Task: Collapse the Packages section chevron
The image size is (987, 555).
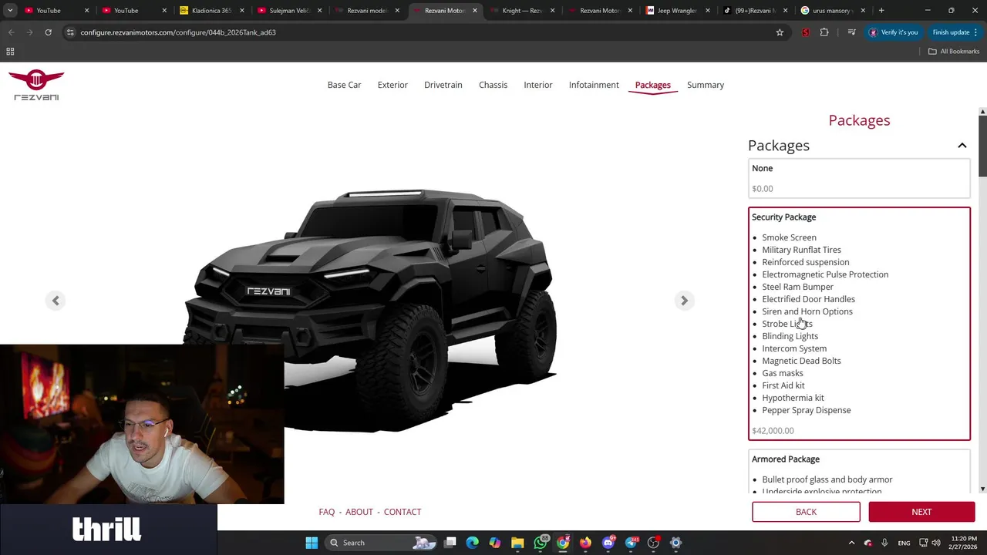Action: (962, 146)
